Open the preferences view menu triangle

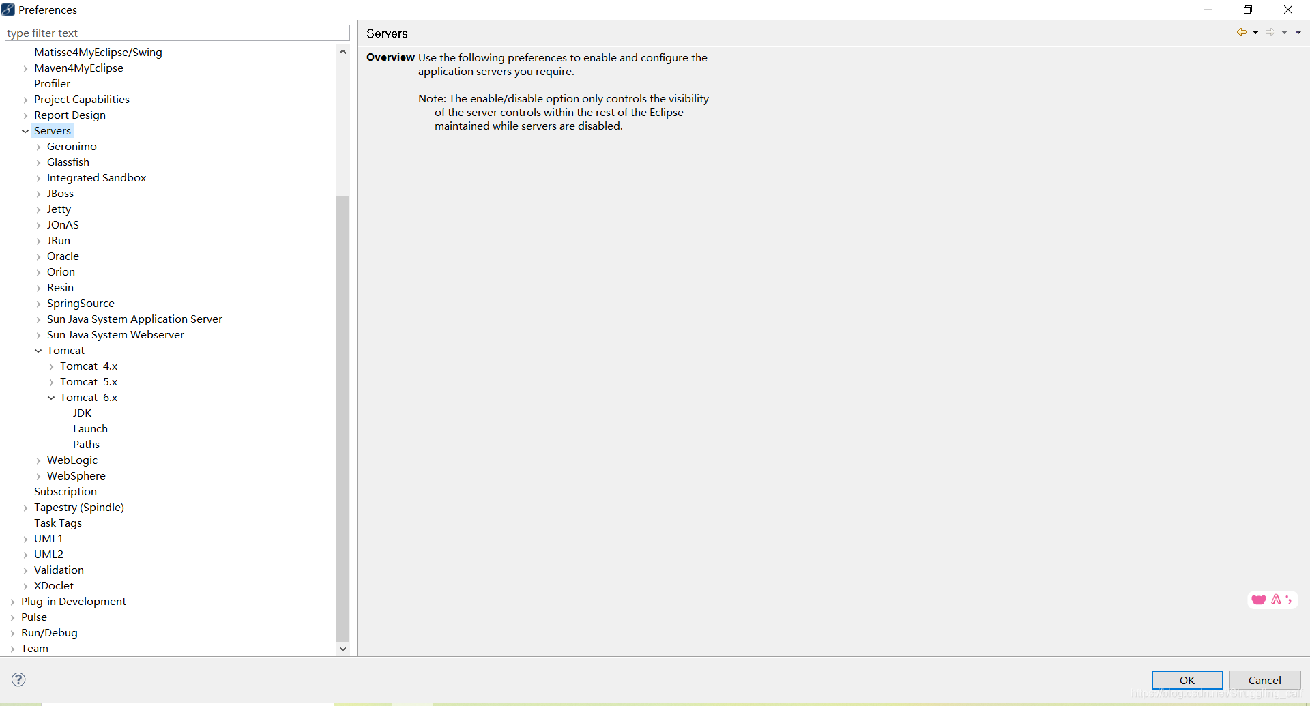tap(1298, 33)
